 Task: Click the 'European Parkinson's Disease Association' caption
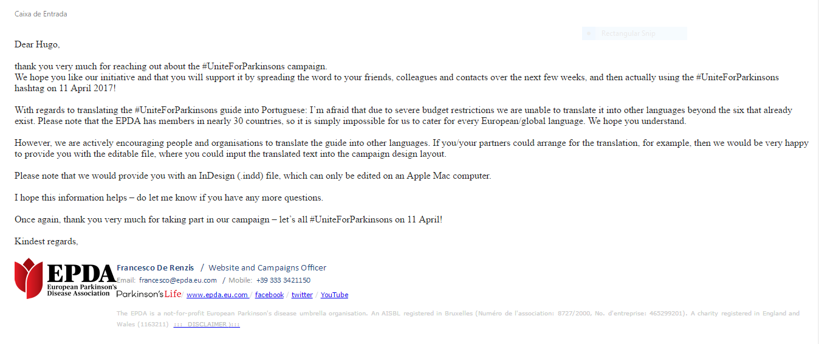[x=81, y=290]
